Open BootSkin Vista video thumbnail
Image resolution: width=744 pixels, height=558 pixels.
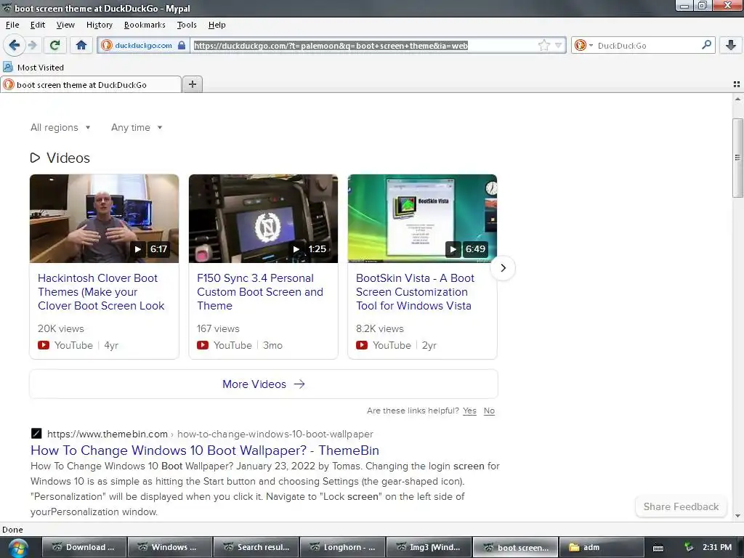click(x=422, y=218)
